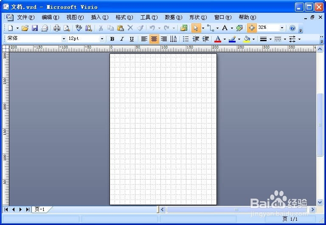Click the print/fax icon beside Save

[45, 28]
